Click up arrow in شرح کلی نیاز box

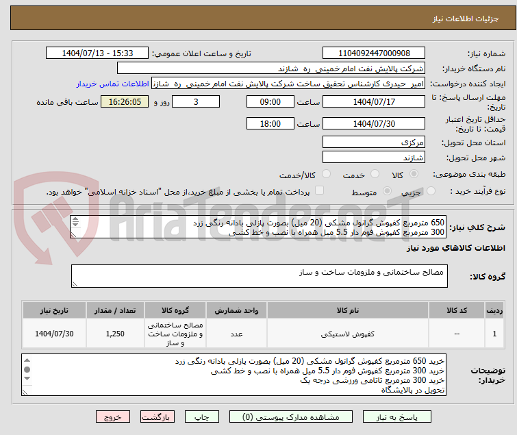75,219
